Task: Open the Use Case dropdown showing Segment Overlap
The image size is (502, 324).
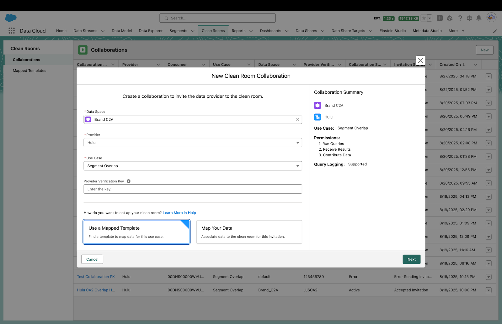Action: 193,166
